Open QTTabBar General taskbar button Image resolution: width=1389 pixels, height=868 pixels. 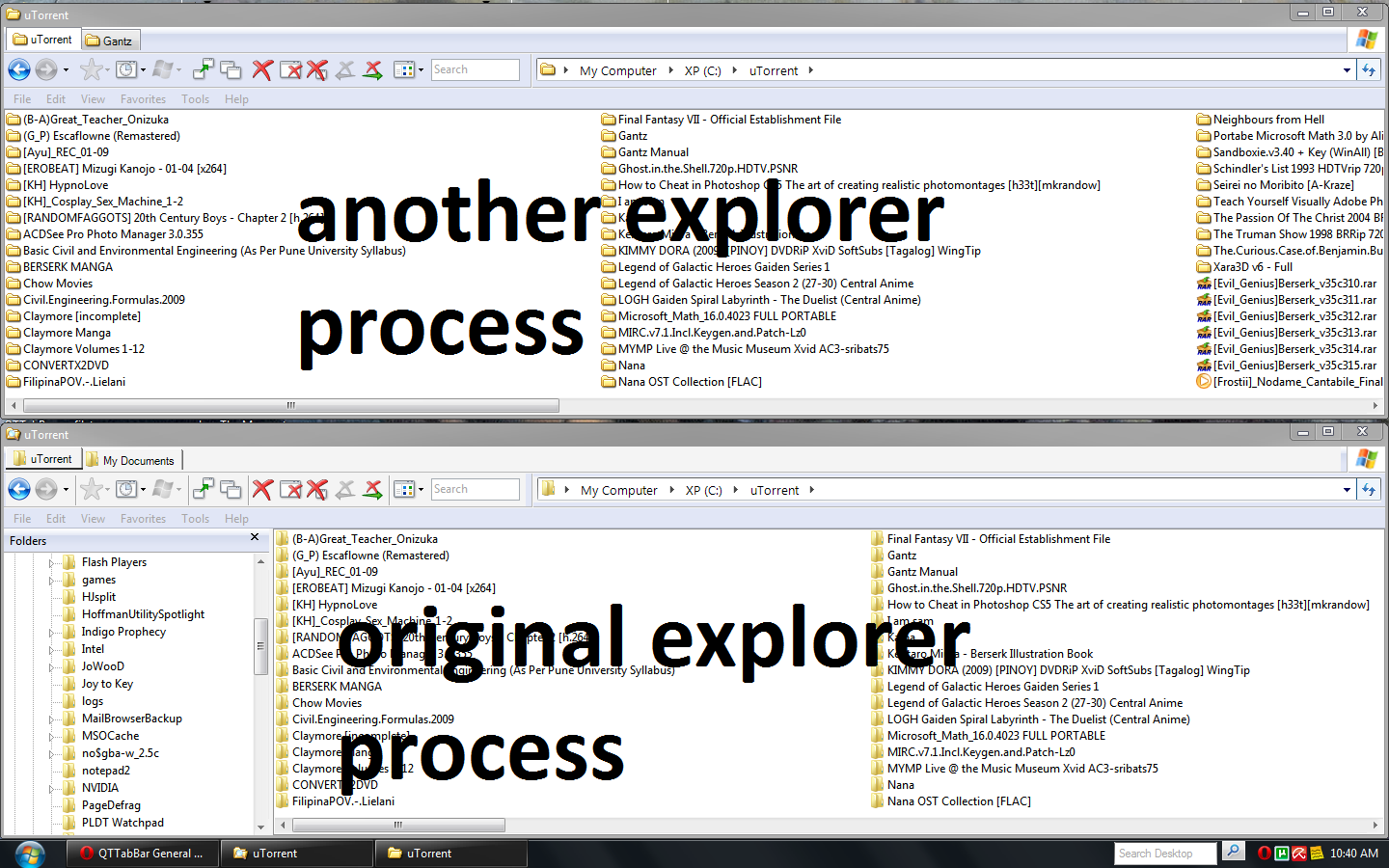point(143,854)
